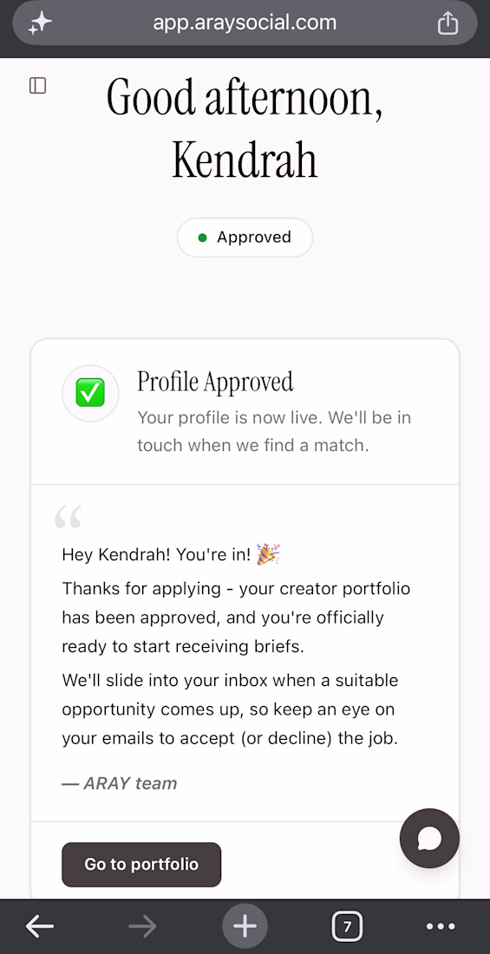Click the Go to portfolio button

(x=141, y=865)
